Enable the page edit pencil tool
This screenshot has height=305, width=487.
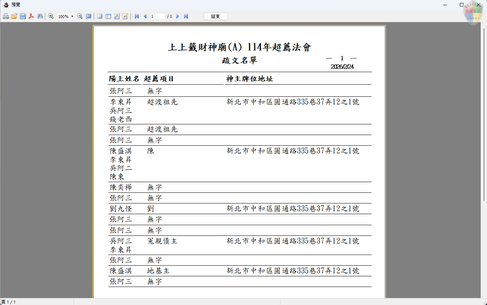125,16
